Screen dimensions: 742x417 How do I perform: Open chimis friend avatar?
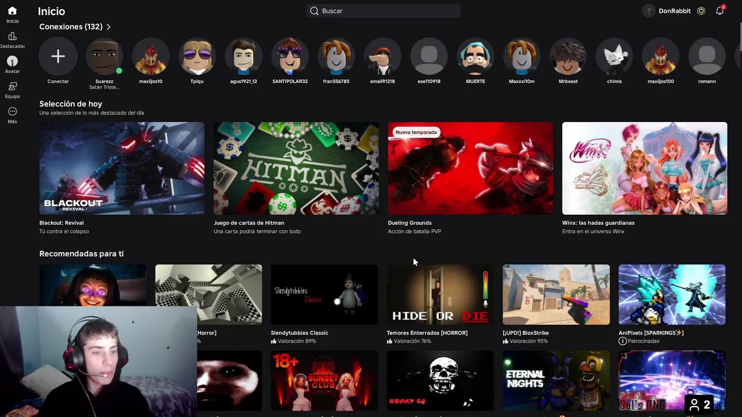(614, 57)
